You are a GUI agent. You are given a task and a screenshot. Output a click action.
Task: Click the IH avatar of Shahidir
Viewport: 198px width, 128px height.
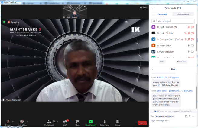point(154,27)
